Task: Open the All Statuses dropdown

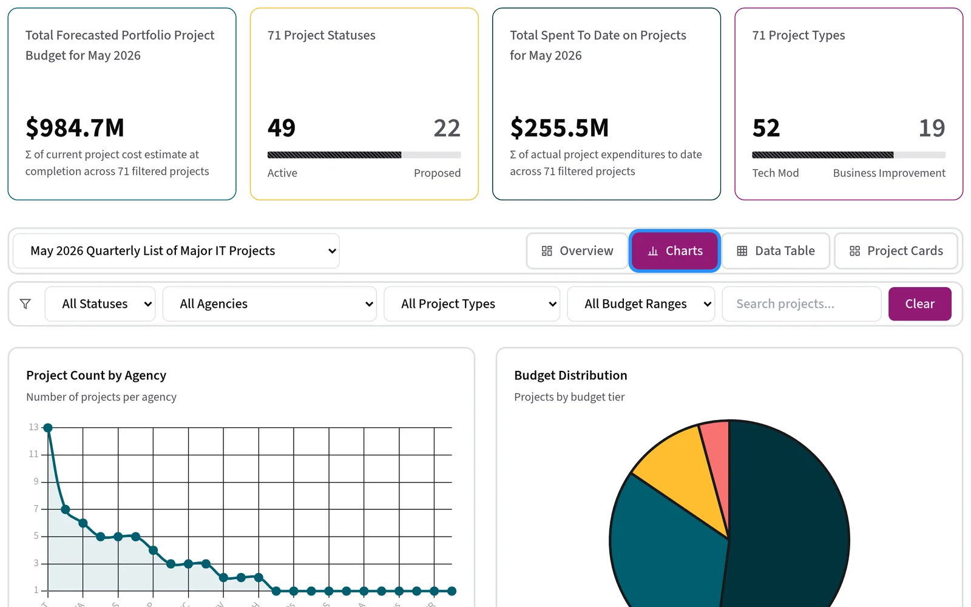Action: tap(100, 304)
